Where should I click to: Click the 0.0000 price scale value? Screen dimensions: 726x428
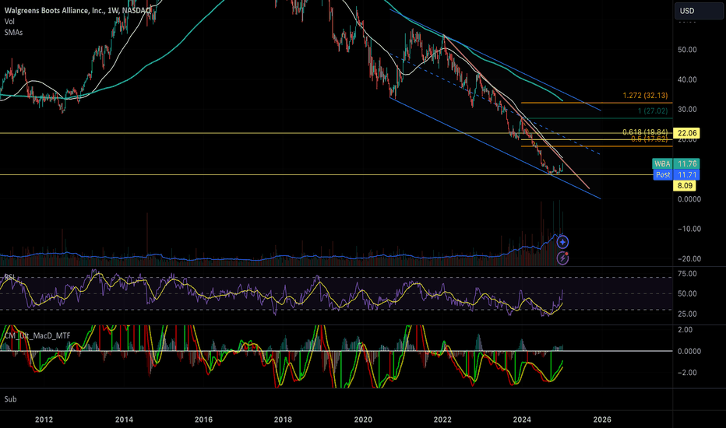tap(689, 199)
